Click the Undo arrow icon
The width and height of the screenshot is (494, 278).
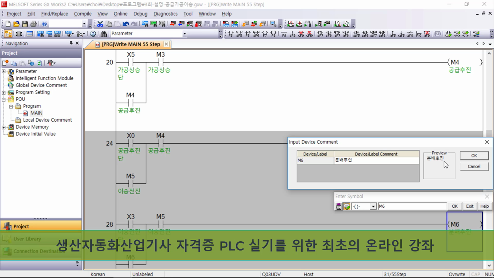126,24
